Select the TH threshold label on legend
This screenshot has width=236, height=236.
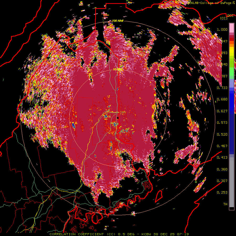(x=225, y=204)
